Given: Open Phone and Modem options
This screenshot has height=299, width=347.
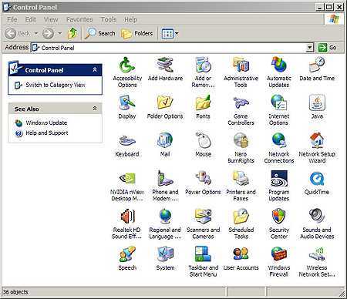Looking at the screenshot, I should [x=165, y=186].
